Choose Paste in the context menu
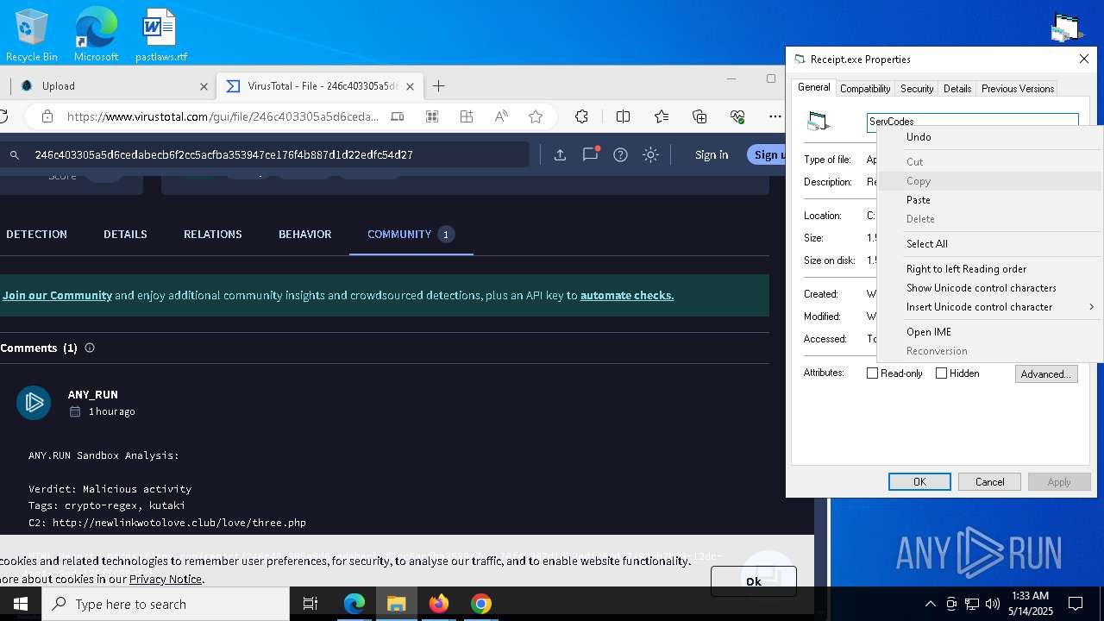The height and width of the screenshot is (621, 1104). point(989,200)
